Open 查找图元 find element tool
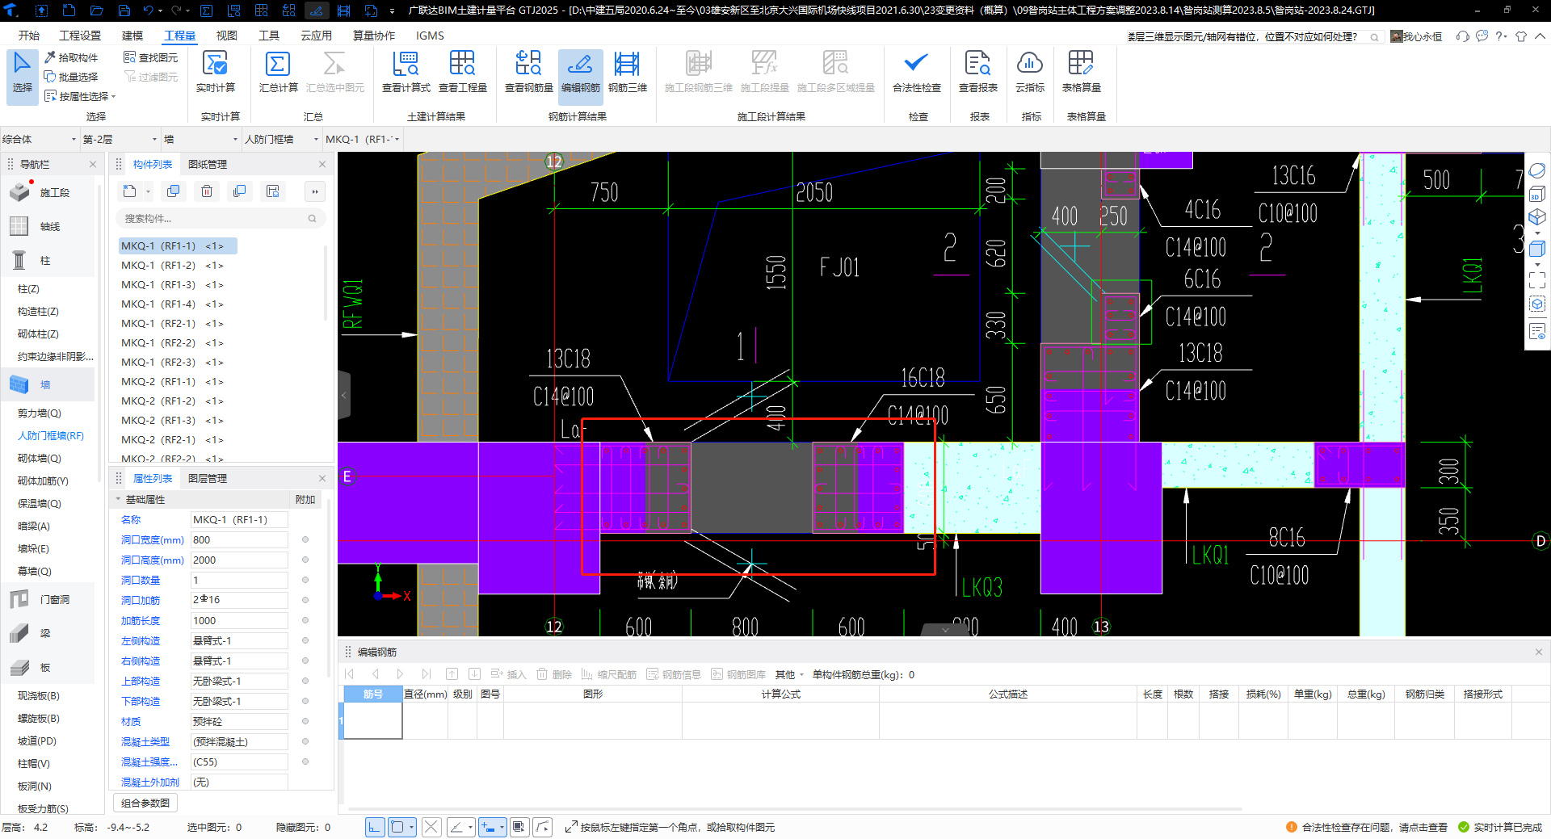 coord(150,57)
